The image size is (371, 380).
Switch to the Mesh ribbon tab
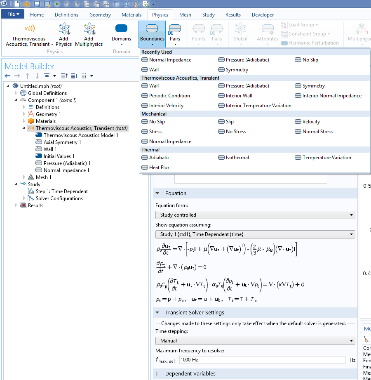coord(185,15)
